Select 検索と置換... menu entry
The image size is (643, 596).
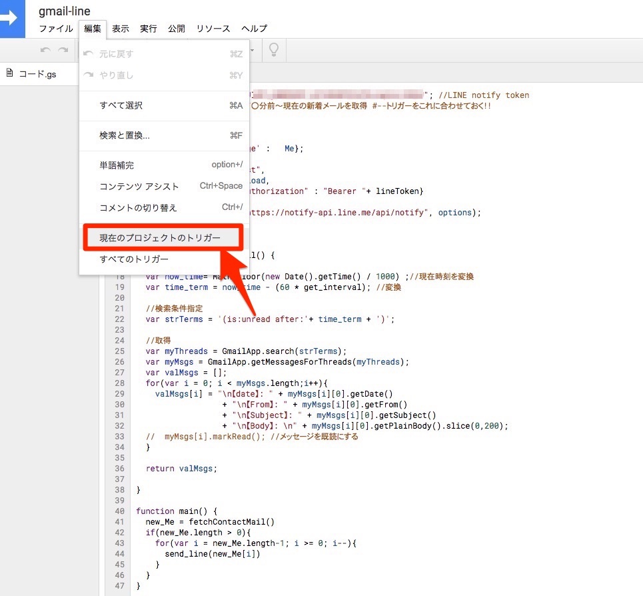pyautogui.click(x=125, y=135)
